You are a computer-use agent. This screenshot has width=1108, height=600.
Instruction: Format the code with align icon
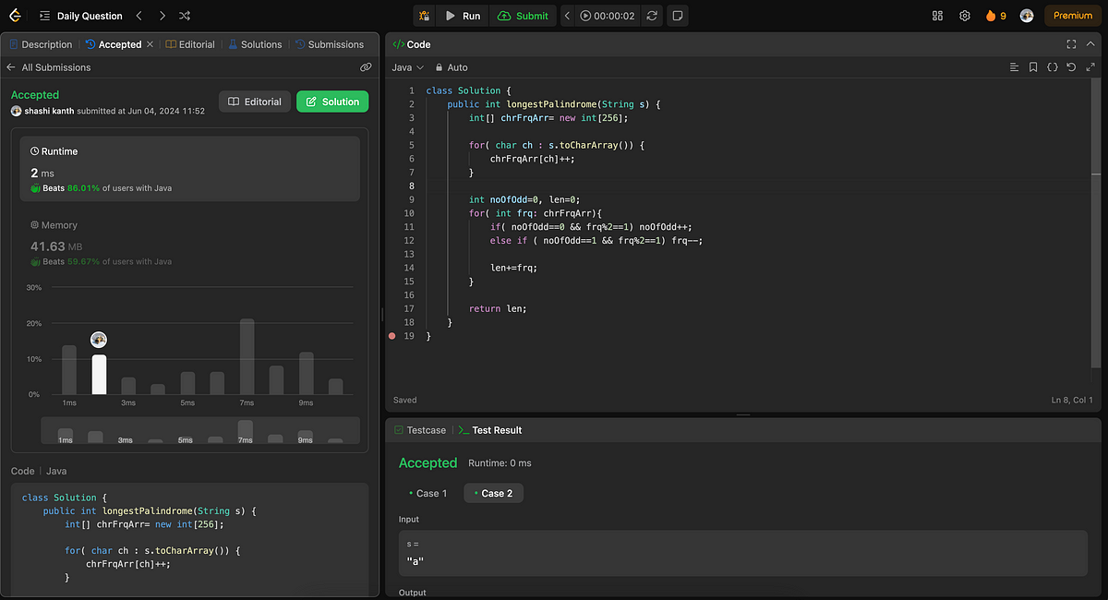(1014, 67)
